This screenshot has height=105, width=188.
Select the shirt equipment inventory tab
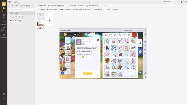(x=115, y=35)
